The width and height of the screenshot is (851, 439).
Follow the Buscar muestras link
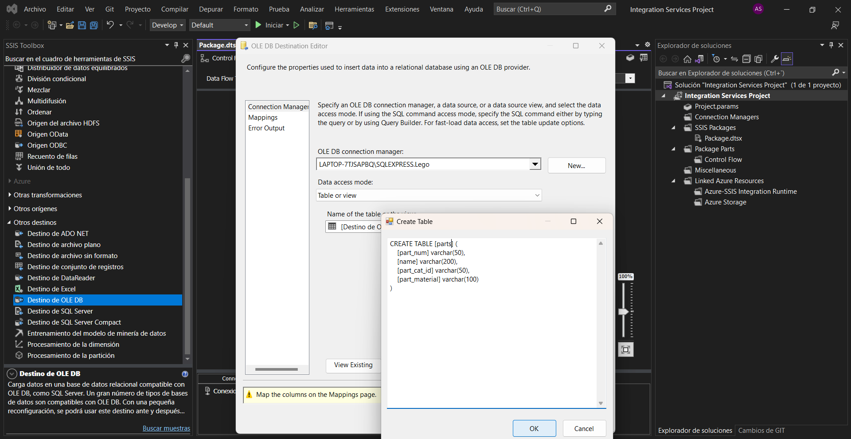[x=166, y=428]
